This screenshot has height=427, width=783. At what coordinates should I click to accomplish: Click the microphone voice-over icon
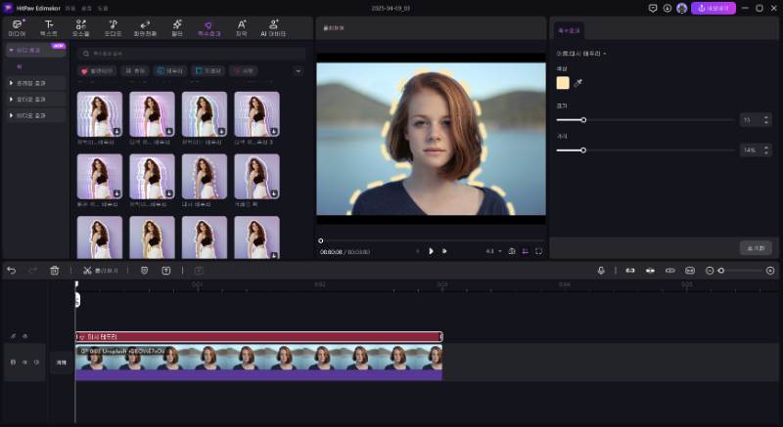(602, 270)
